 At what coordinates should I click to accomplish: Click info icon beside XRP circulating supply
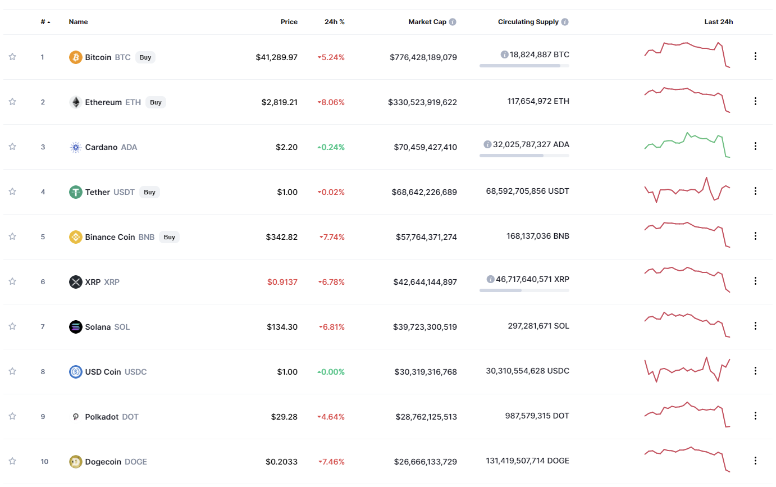click(491, 279)
